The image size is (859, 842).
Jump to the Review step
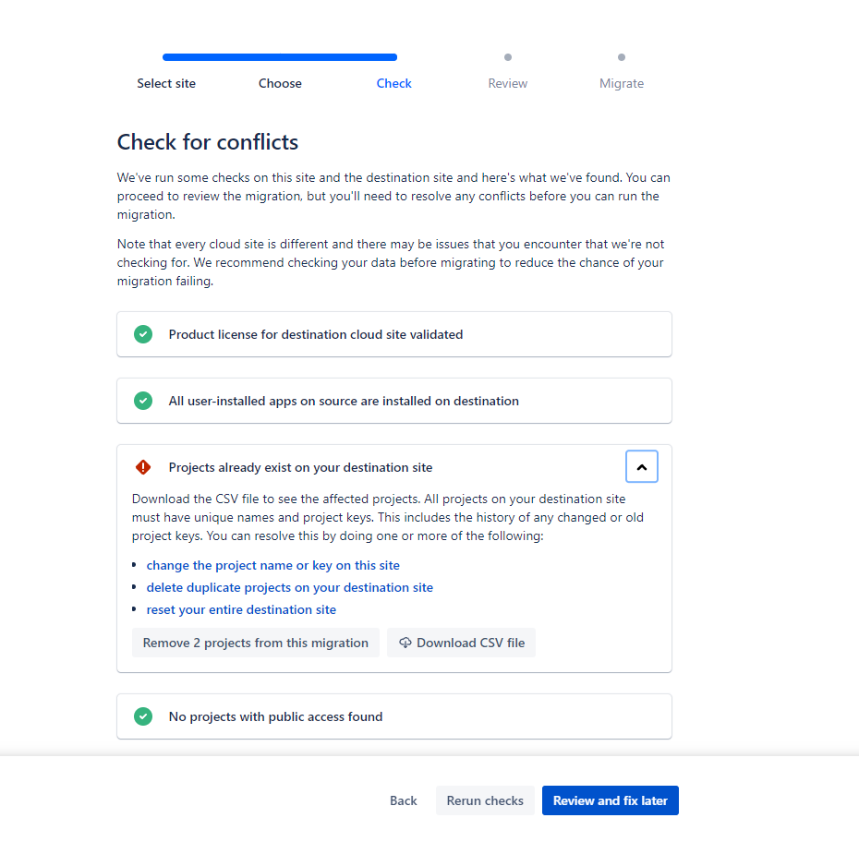(x=507, y=83)
